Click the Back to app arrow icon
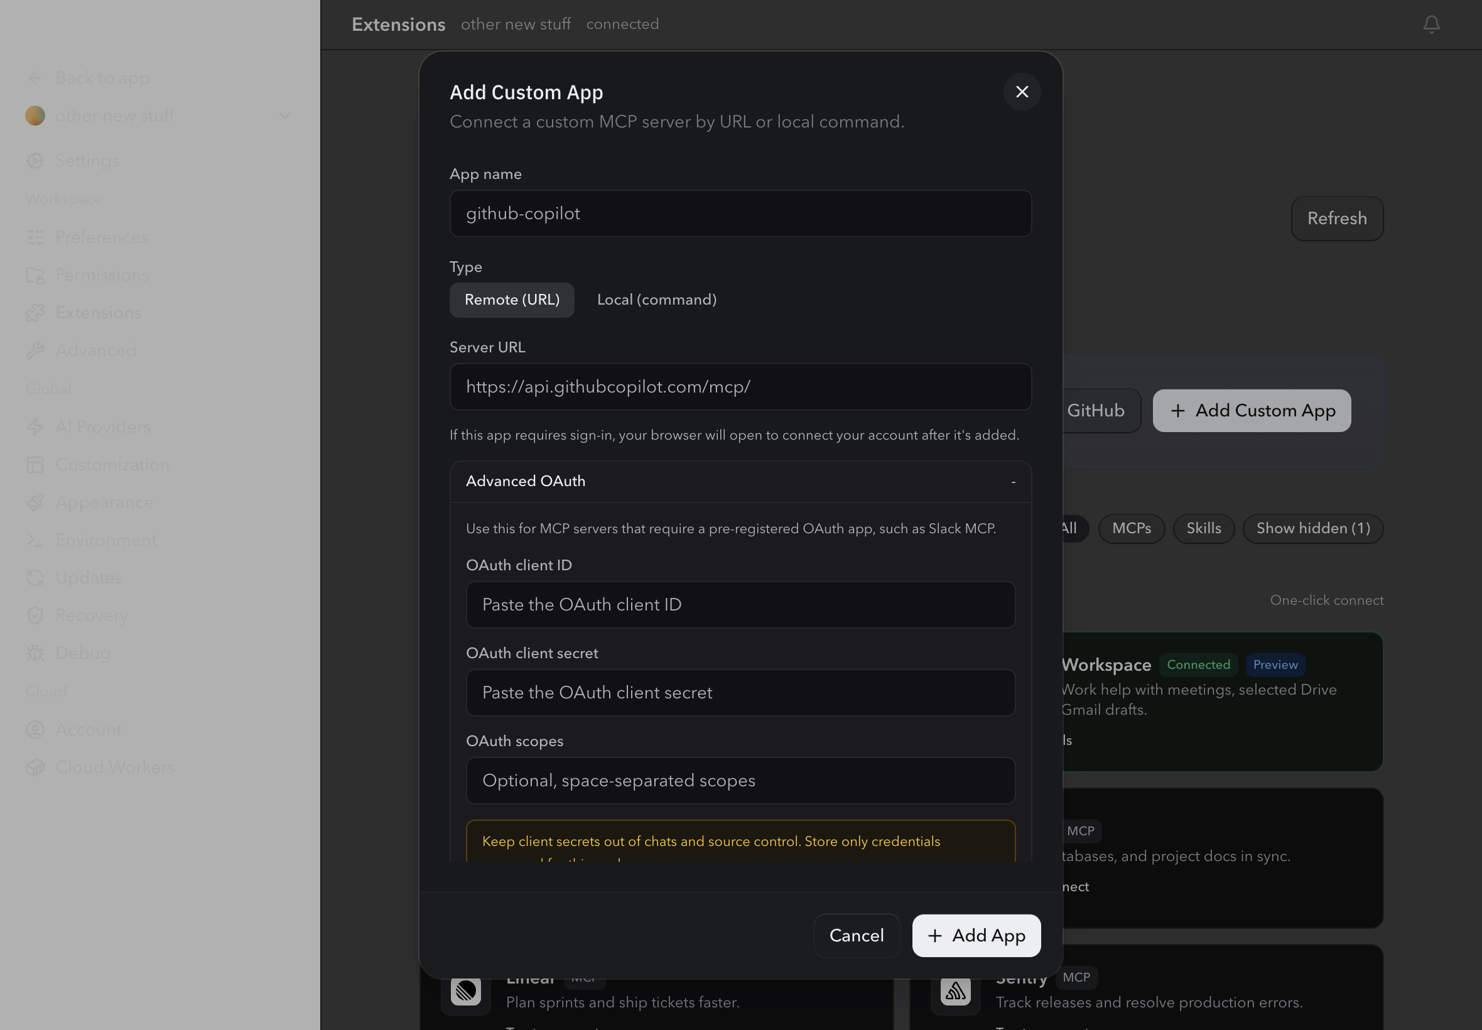 coord(35,78)
